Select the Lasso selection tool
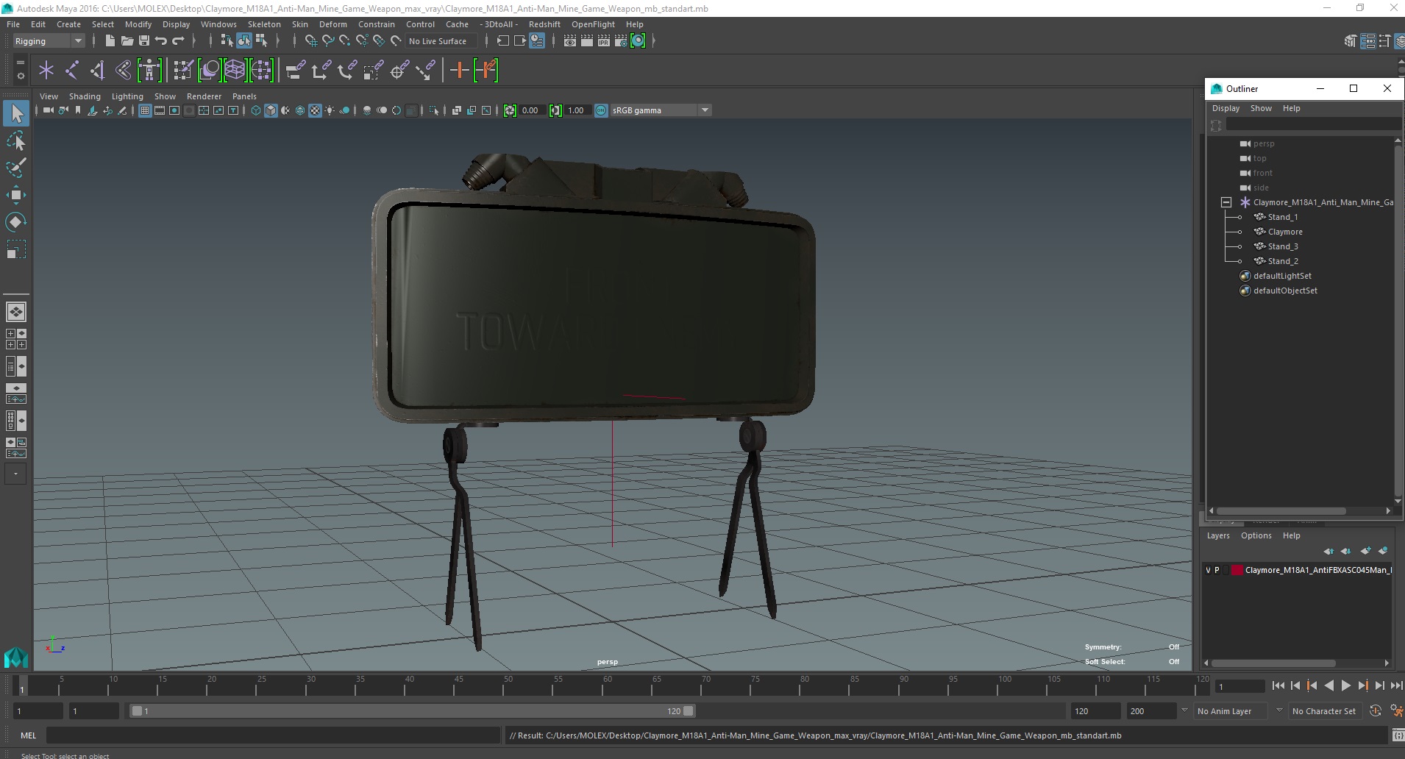 [16, 140]
